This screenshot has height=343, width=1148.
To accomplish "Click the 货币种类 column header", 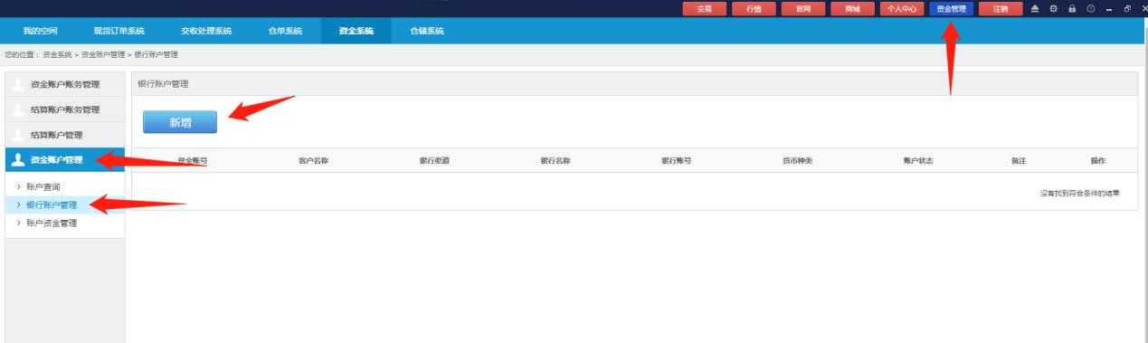I will click(798, 161).
